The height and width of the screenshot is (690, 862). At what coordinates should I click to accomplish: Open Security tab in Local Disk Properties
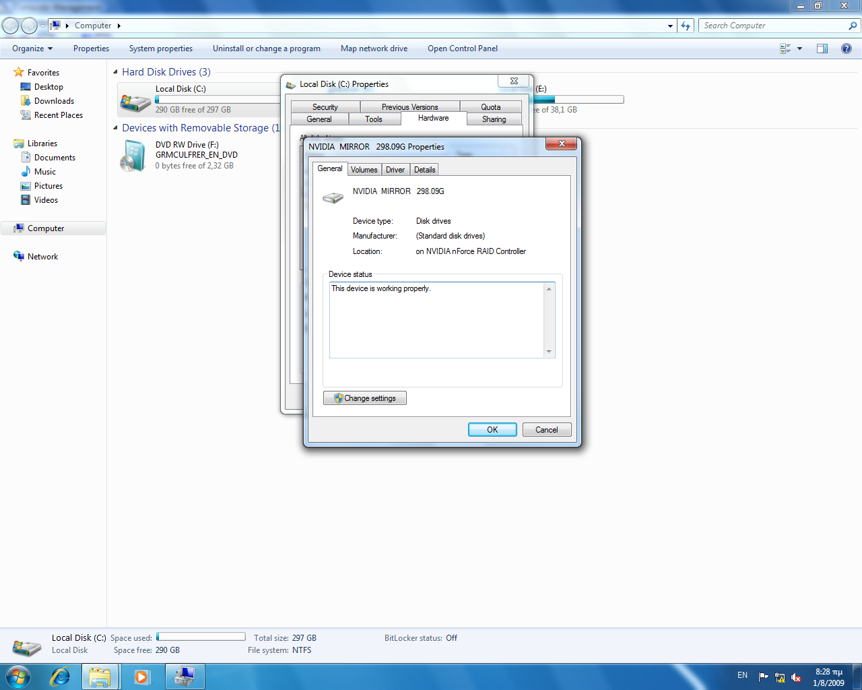tap(325, 107)
